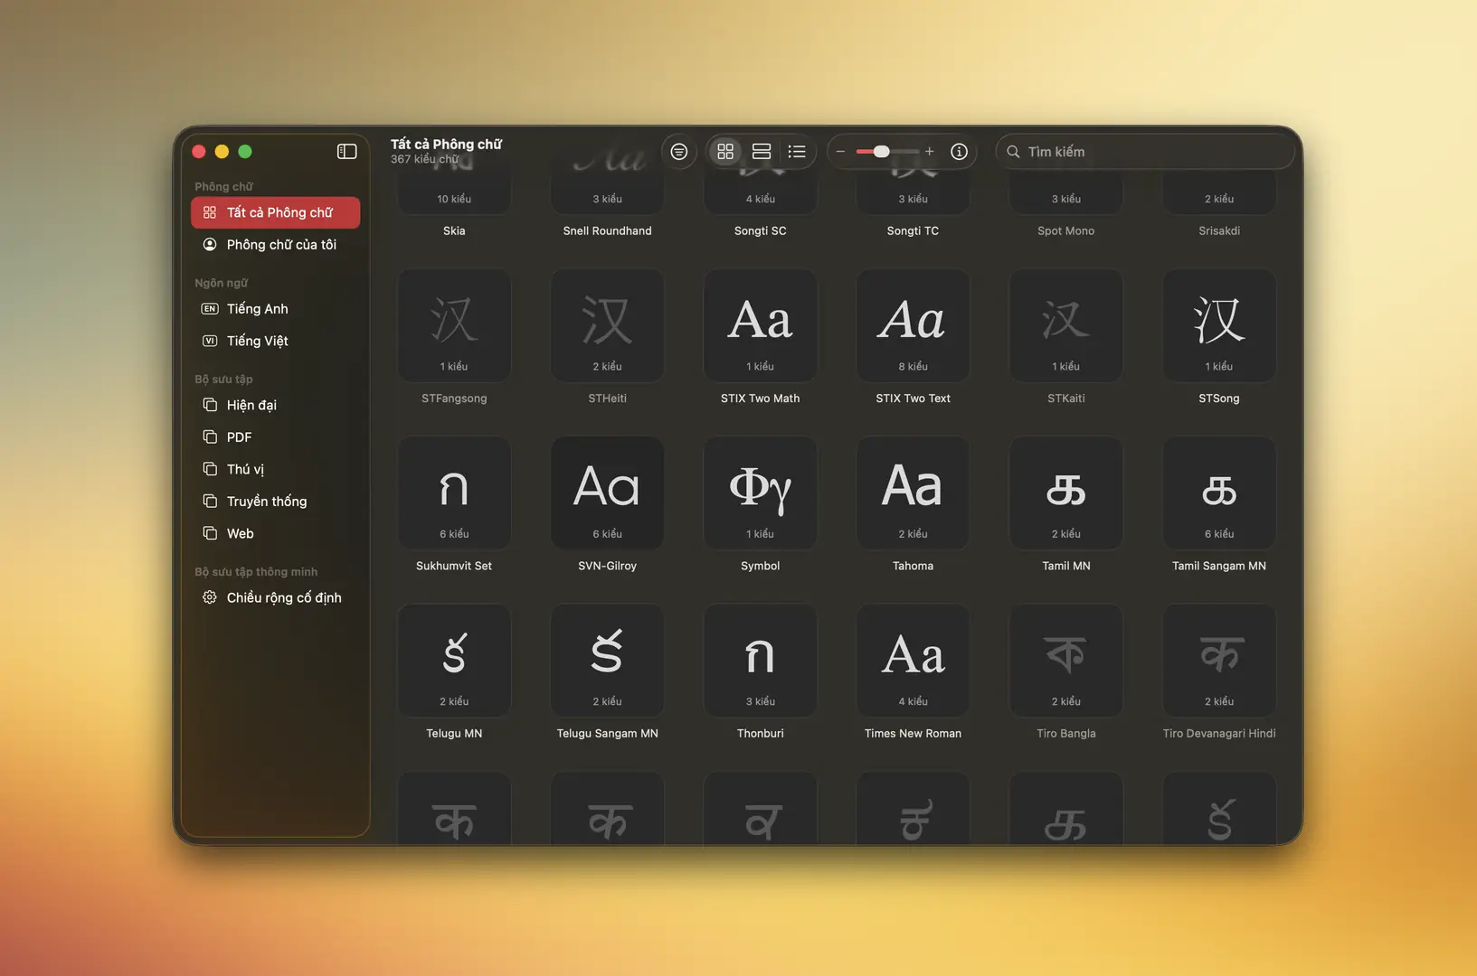
Task: Select Tiếng Anh language filter
Action: (276, 309)
